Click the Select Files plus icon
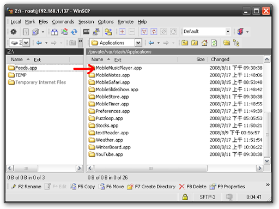279x209 pixels. [122, 32]
